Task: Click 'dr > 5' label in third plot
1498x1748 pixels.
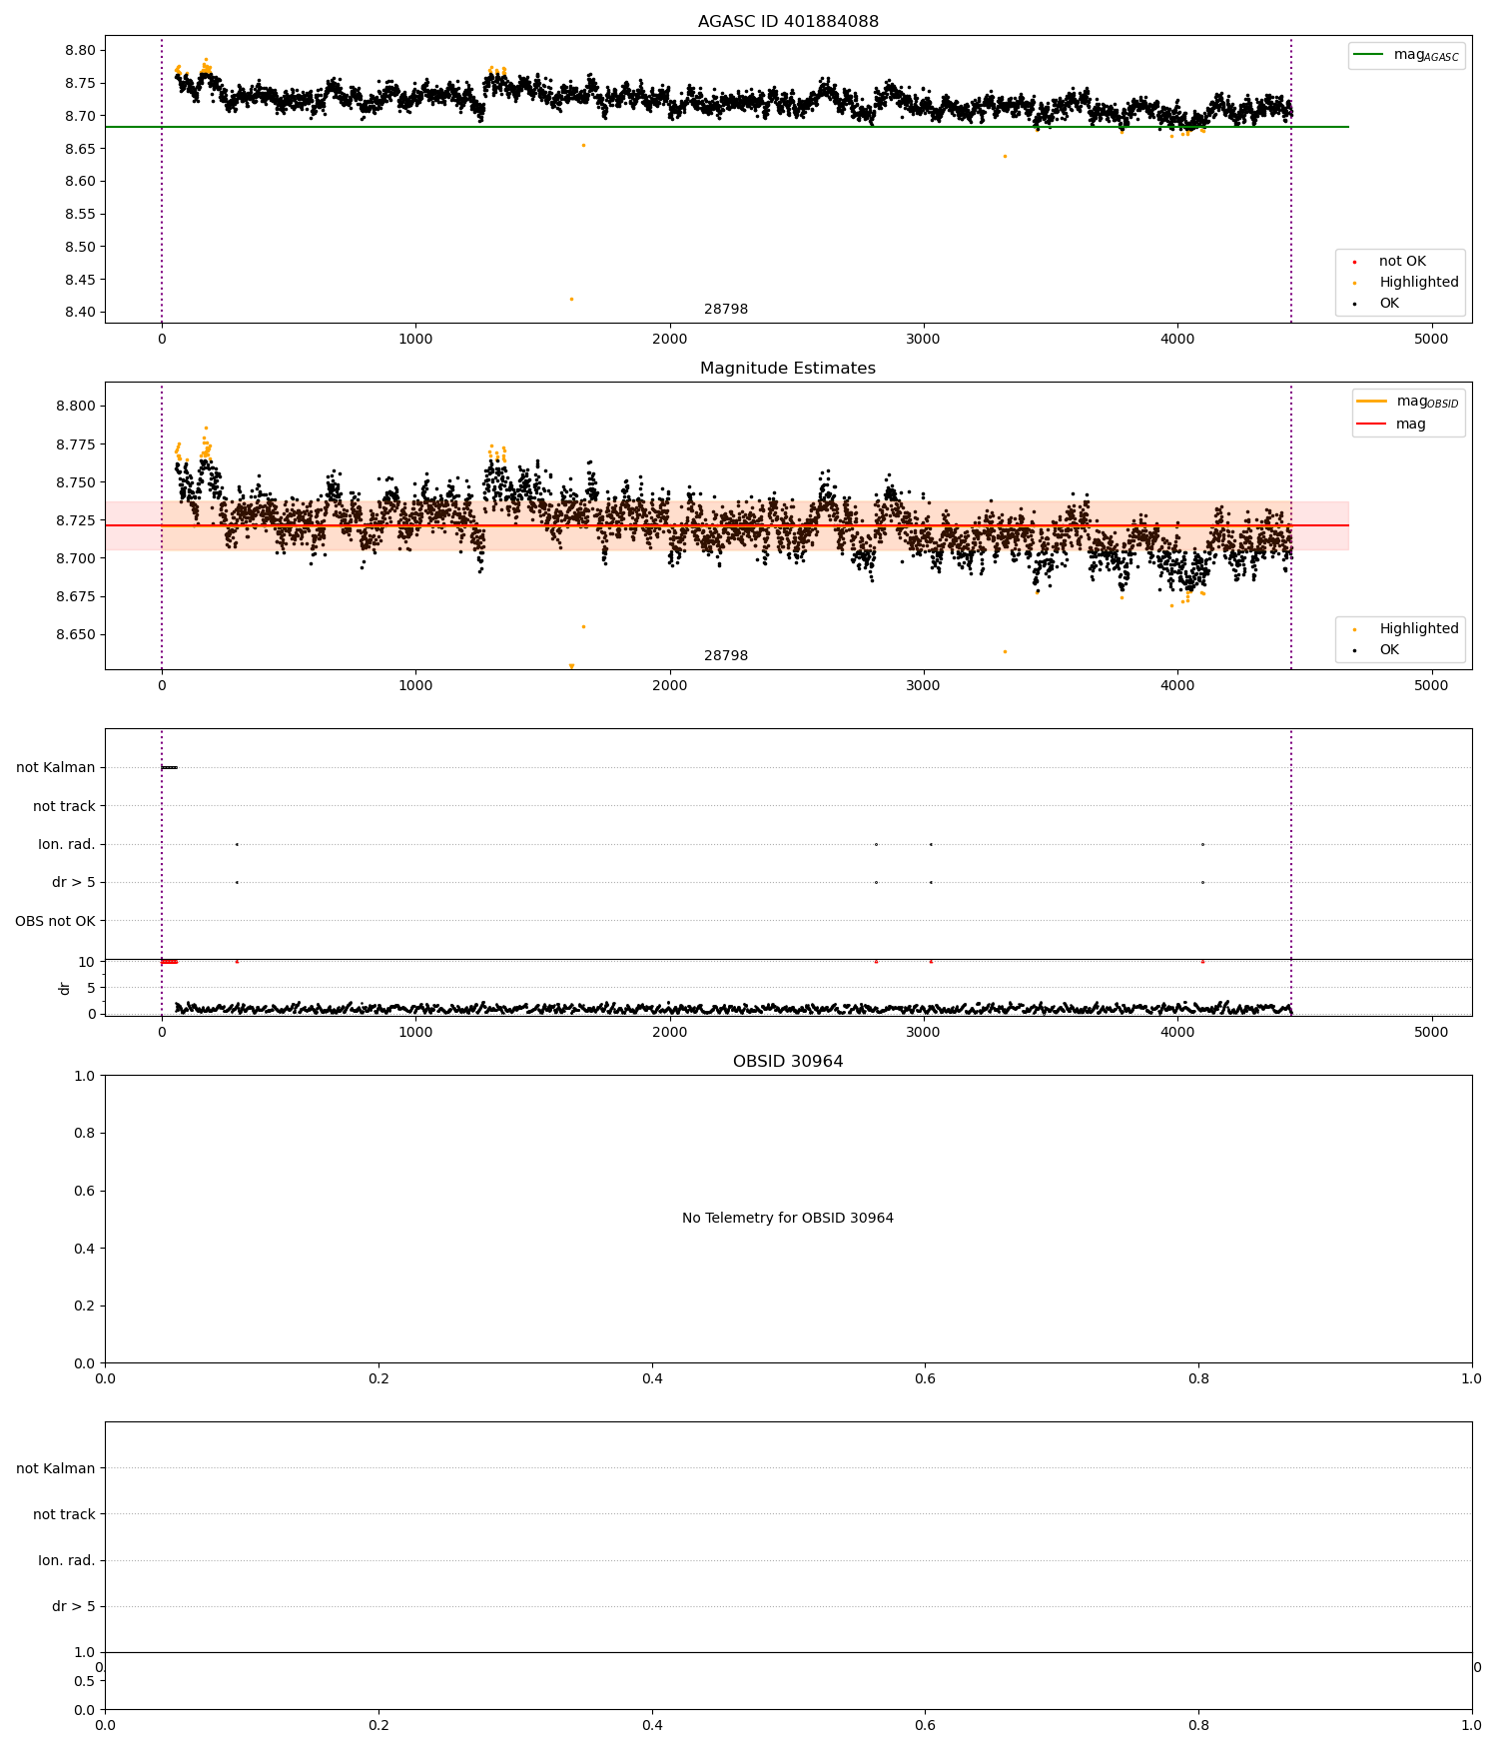Action: tap(74, 883)
